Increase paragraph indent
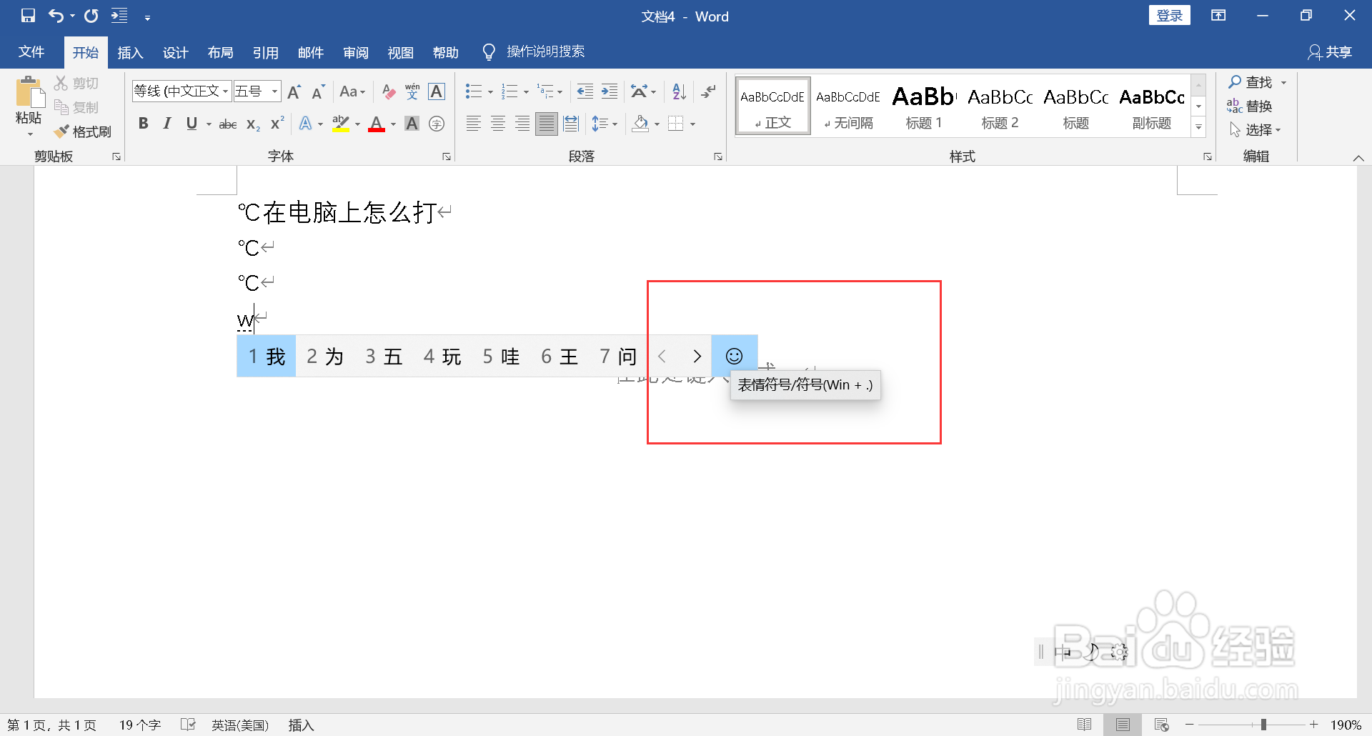 coord(610,91)
